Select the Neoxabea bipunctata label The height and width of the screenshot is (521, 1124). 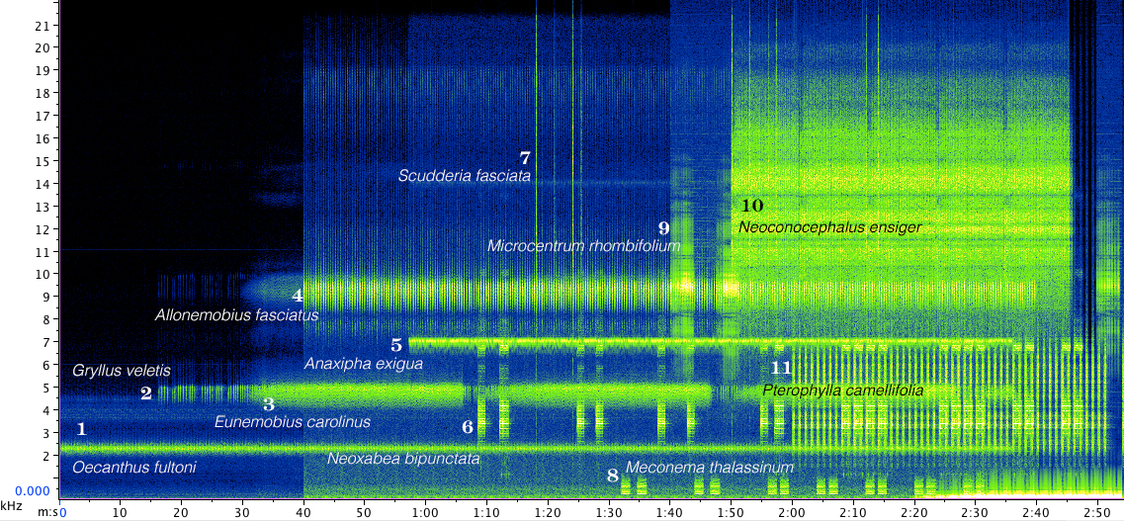[403, 460]
